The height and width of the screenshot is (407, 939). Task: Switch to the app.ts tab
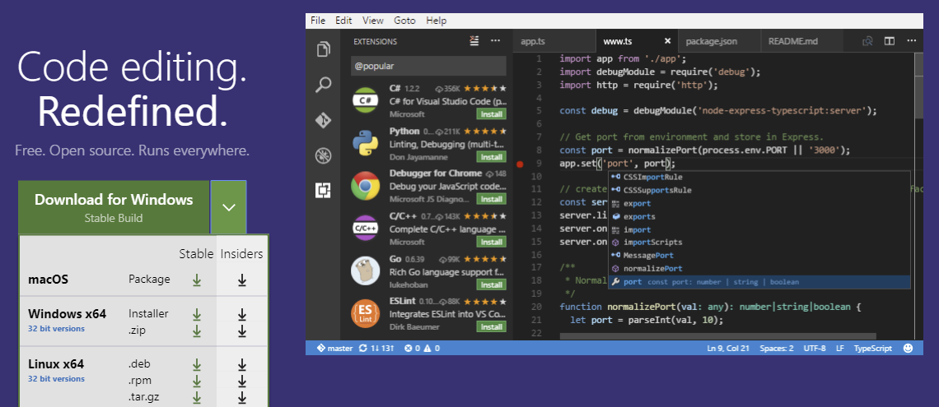point(554,41)
